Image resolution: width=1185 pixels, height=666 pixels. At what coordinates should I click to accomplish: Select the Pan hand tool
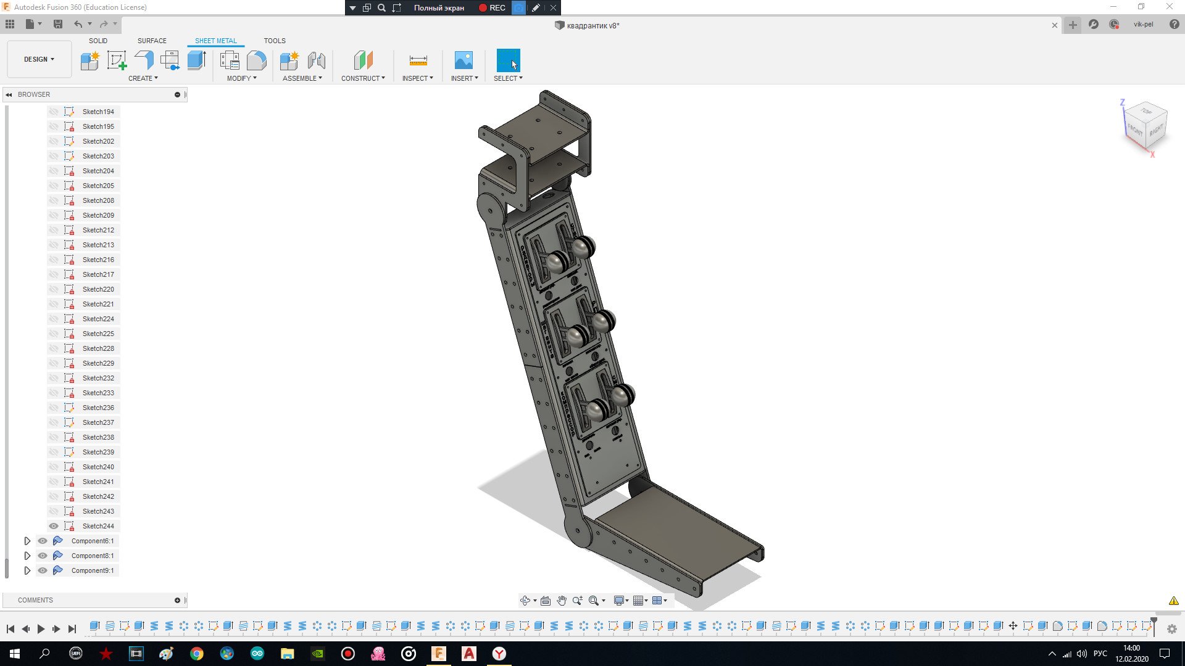(x=561, y=601)
